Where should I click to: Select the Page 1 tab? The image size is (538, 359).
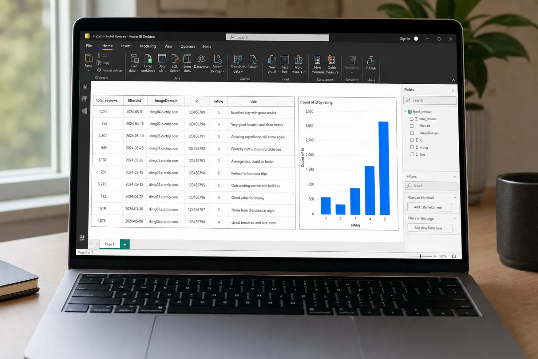click(x=110, y=244)
